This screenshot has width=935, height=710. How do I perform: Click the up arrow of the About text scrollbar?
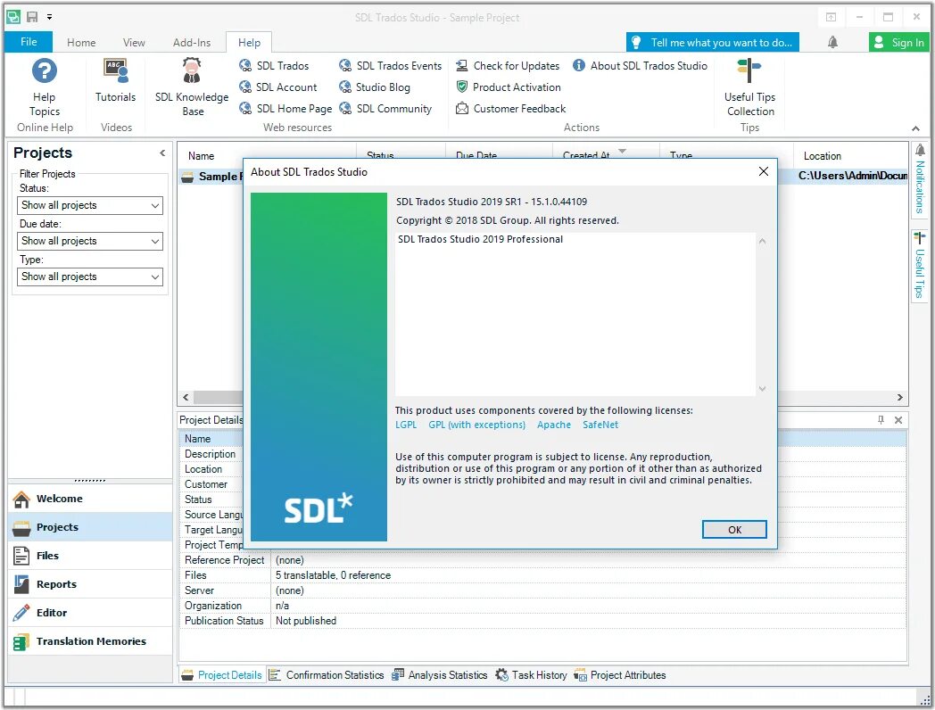(762, 242)
